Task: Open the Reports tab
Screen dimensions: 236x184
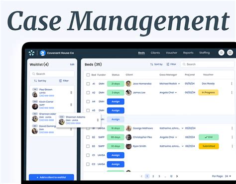Action: tap(188, 53)
